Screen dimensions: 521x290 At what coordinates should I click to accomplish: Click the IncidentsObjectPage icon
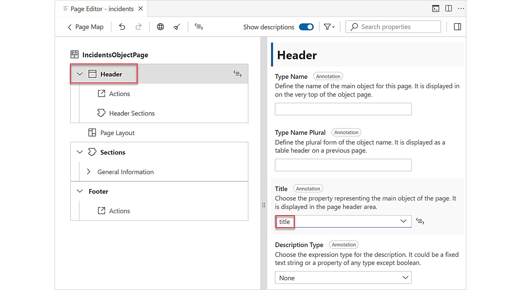pyautogui.click(x=75, y=54)
